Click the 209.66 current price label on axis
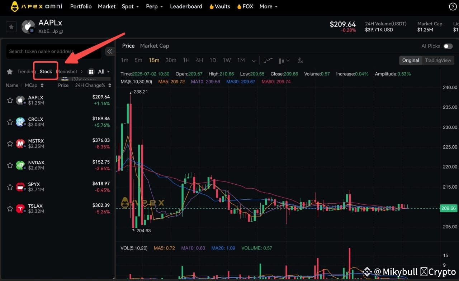Image resolution: width=459 pixels, height=281 pixels. coord(449,208)
